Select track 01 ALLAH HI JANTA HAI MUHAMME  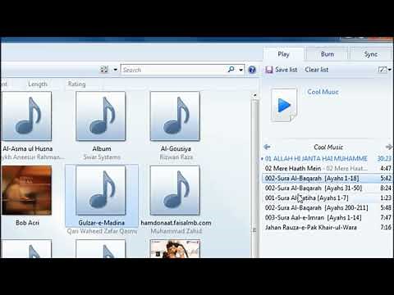328,158
